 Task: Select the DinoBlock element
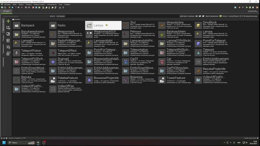click(212, 25)
